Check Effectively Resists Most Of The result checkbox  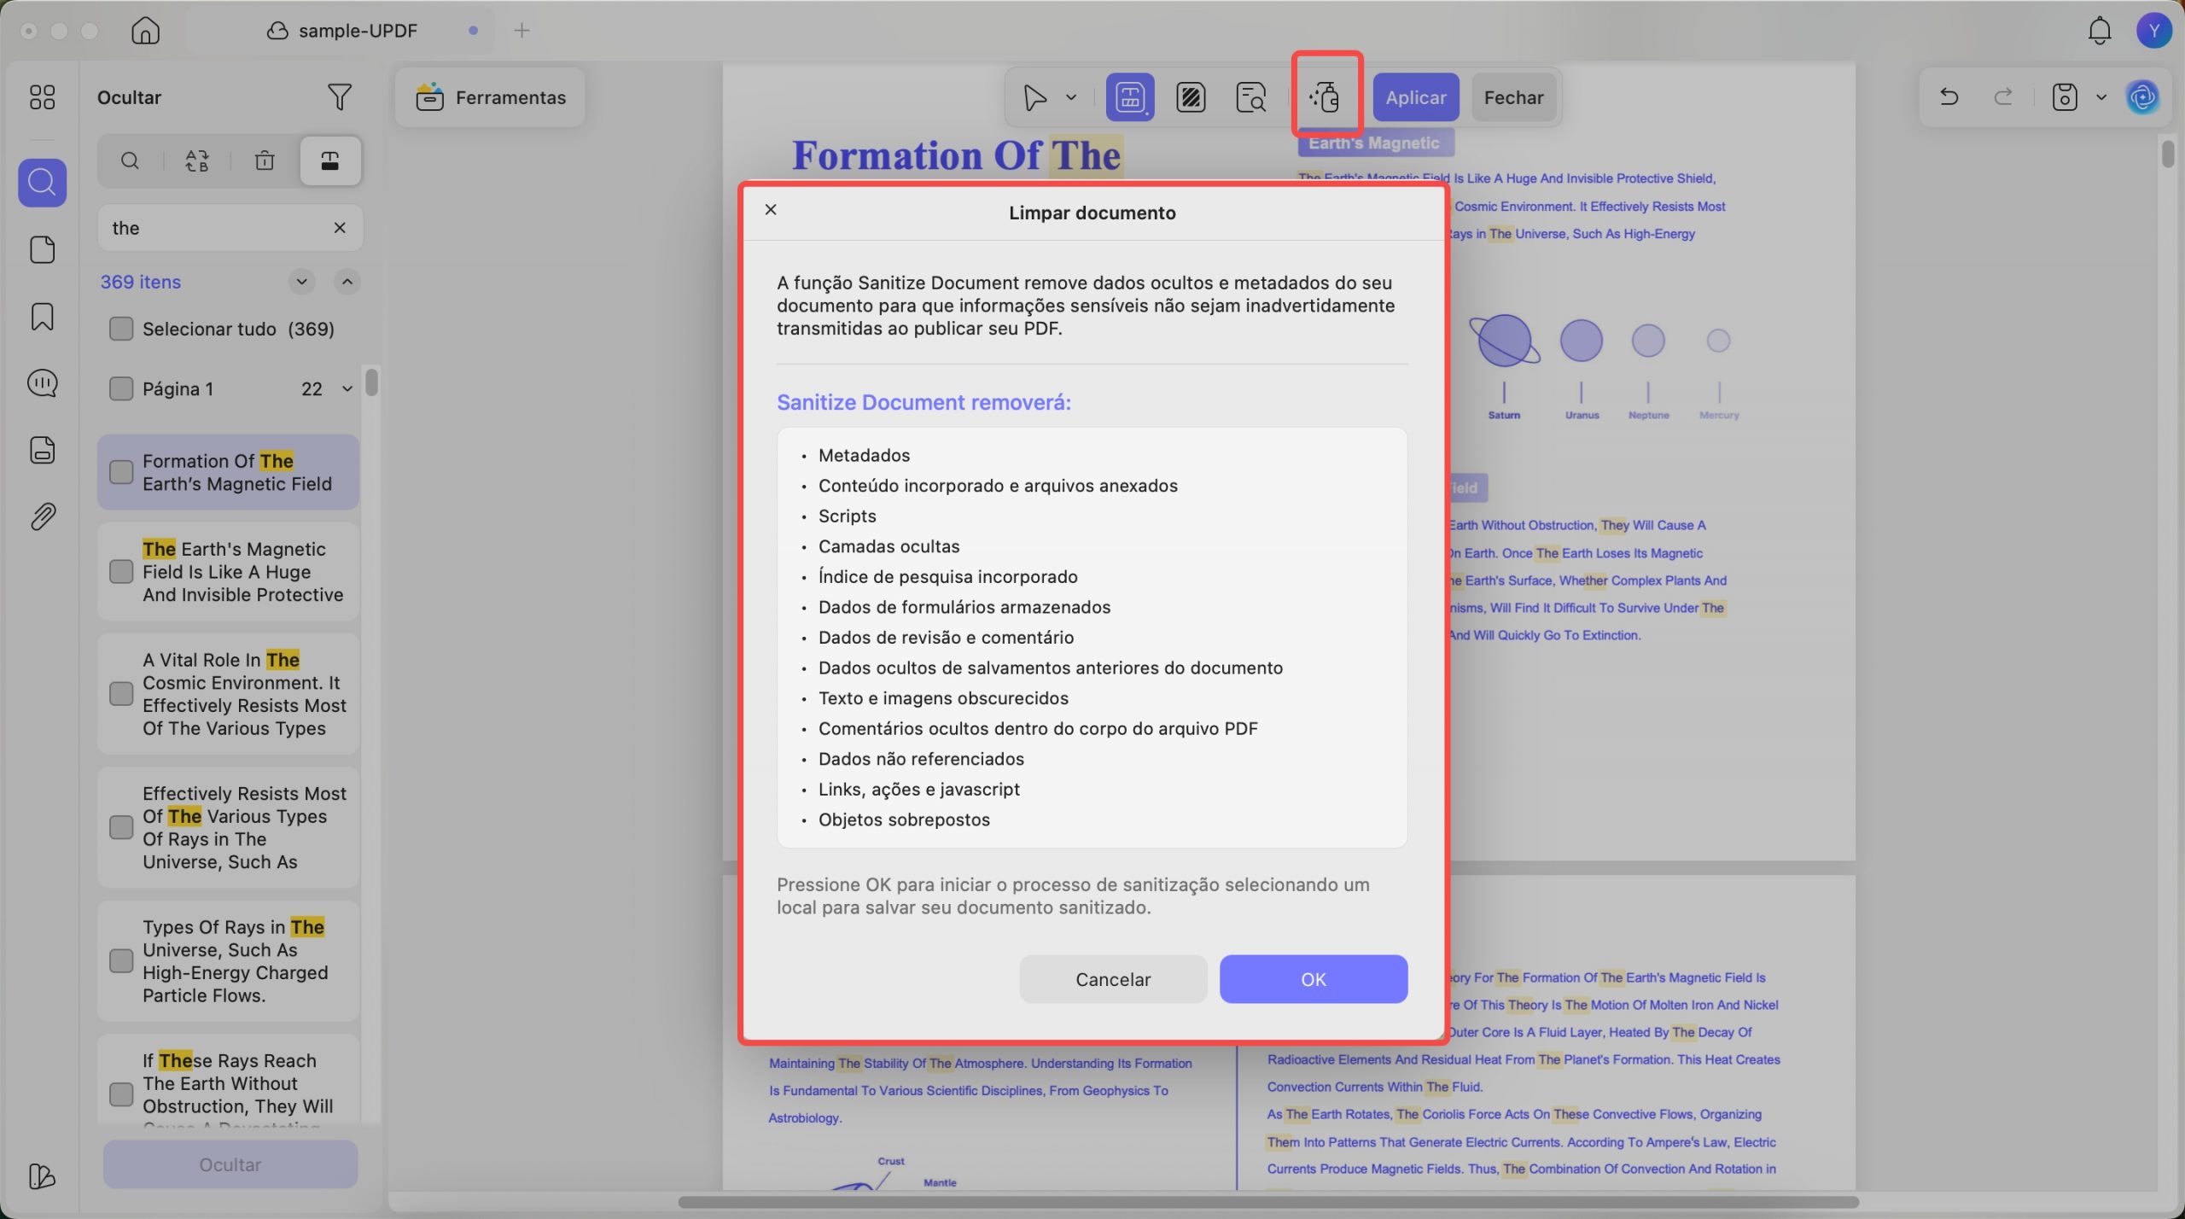[121, 827]
